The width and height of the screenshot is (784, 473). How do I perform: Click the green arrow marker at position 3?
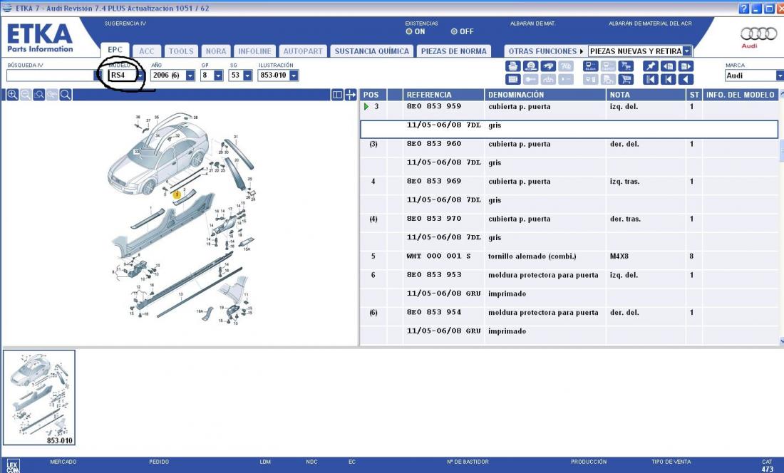coord(366,106)
